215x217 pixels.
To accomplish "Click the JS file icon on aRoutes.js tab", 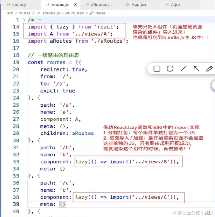I will 87,5.
